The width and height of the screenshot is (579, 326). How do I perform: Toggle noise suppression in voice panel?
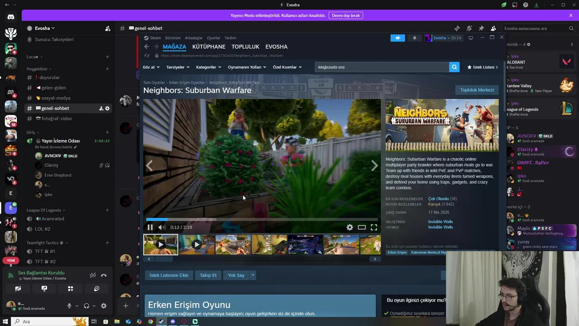click(x=93, y=275)
